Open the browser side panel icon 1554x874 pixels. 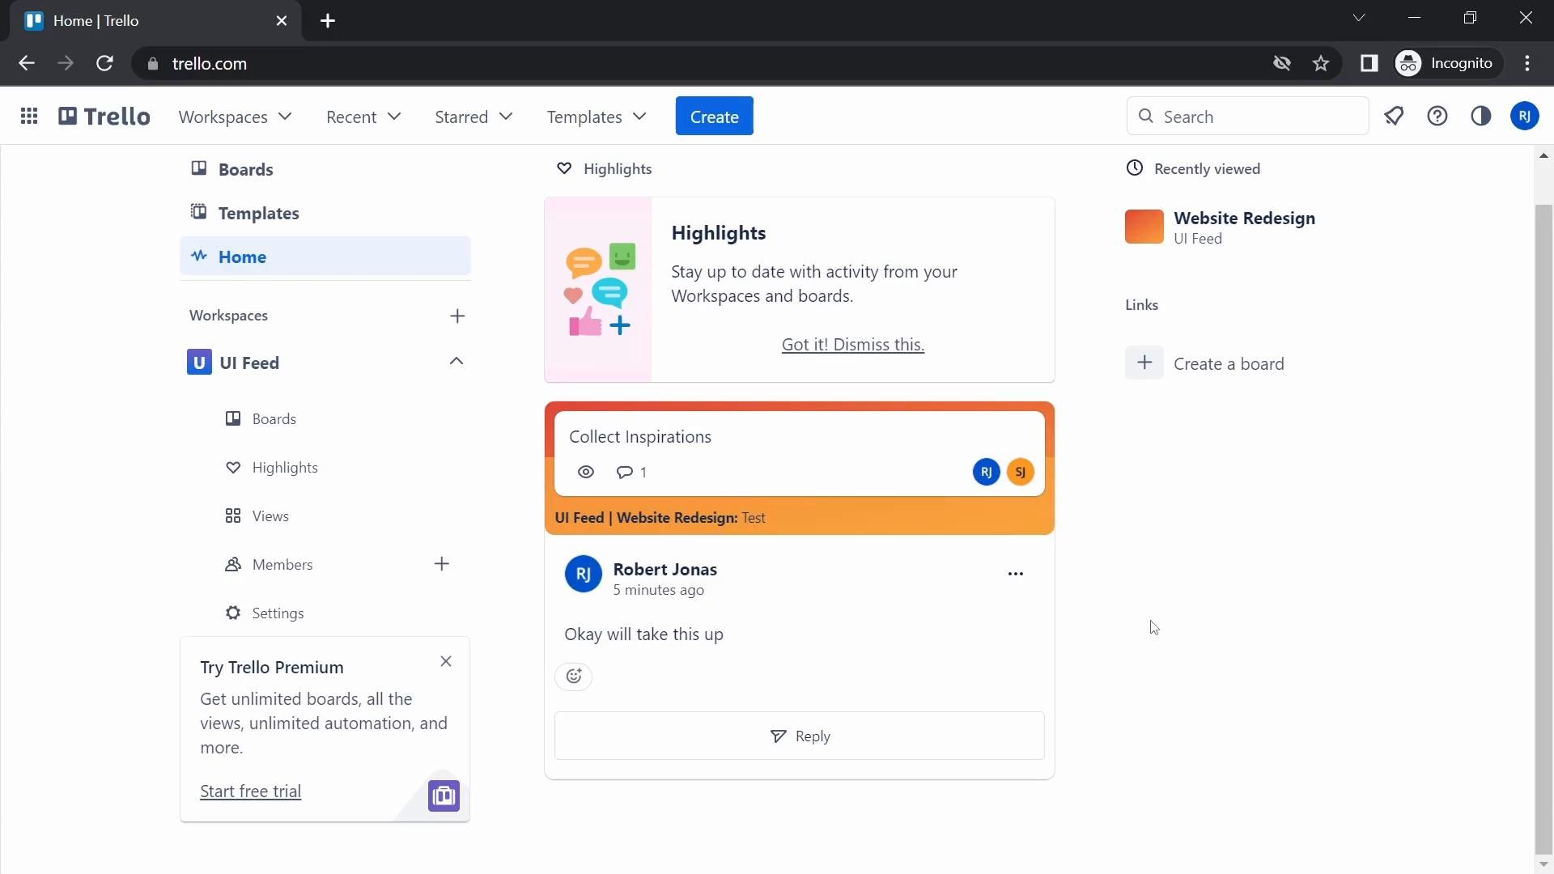coord(1369,63)
